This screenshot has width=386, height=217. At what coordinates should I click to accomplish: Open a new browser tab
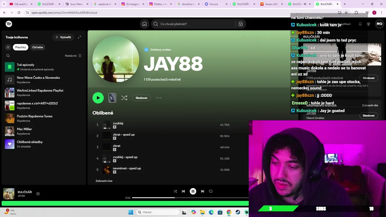click(x=345, y=4)
